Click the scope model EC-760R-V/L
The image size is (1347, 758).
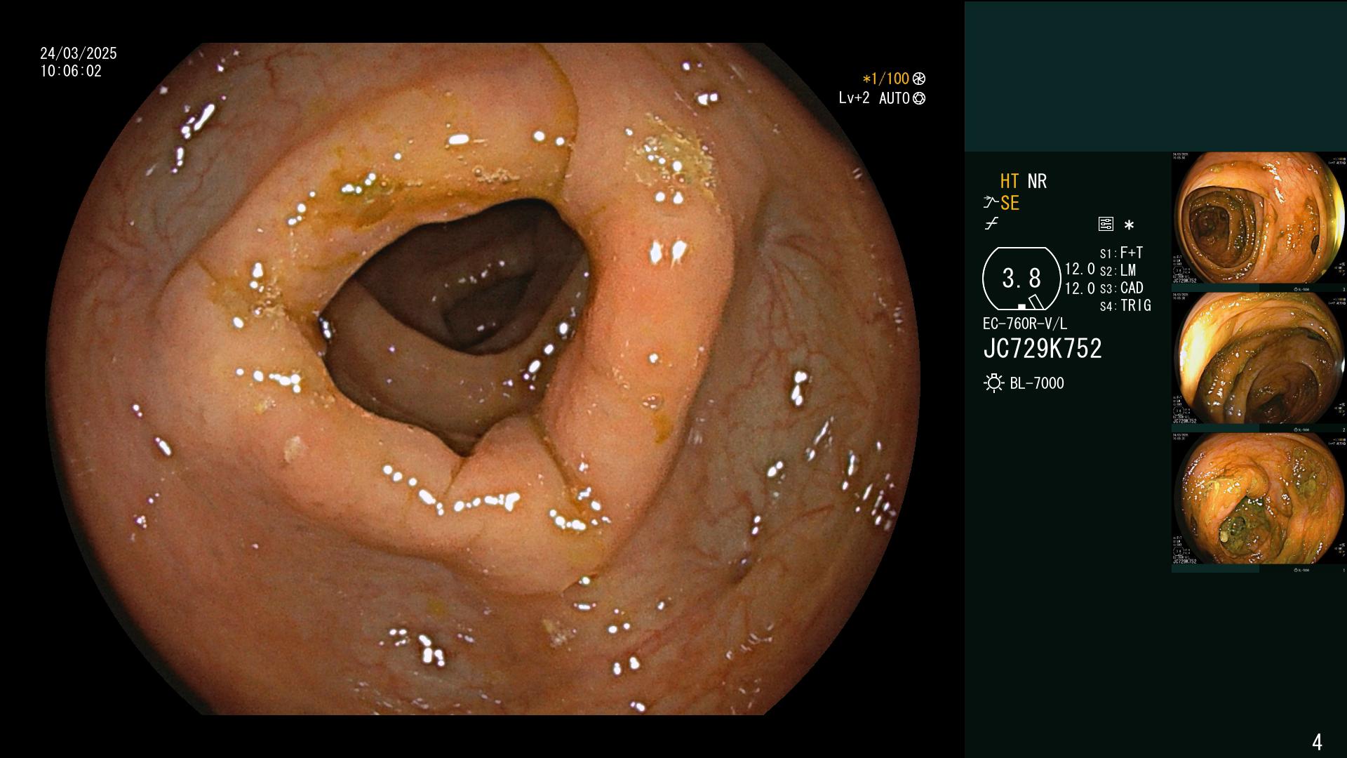[1025, 324]
